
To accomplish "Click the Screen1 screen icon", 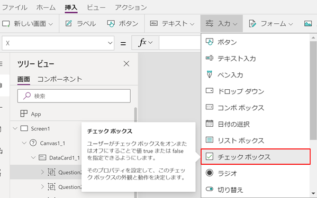I will pos(24,128).
